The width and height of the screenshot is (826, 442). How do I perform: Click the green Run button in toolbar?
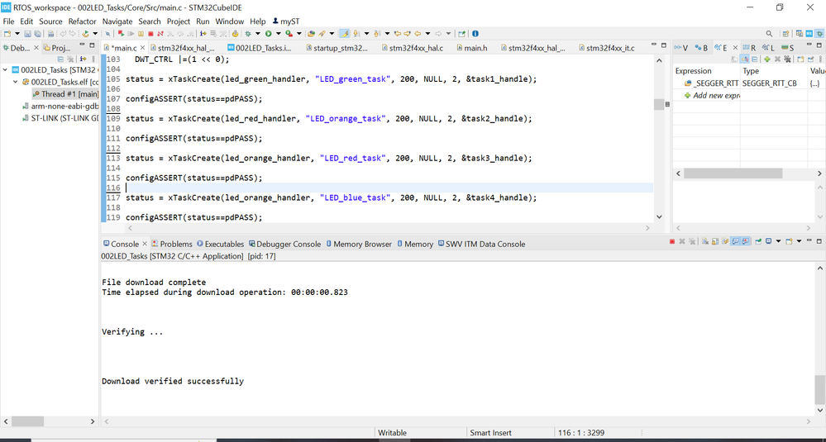point(268,33)
